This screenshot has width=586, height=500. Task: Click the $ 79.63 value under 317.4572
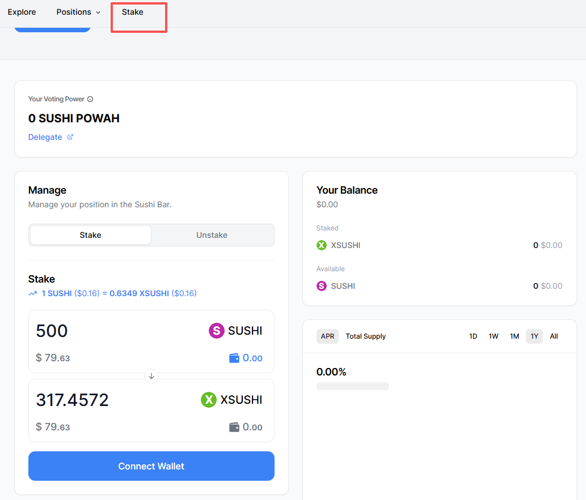[53, 427]
